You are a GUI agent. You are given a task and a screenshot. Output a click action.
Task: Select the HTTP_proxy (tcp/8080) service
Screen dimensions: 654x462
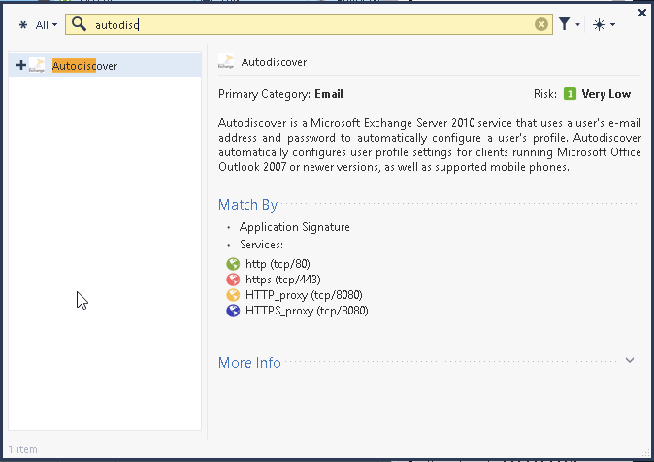304,295
